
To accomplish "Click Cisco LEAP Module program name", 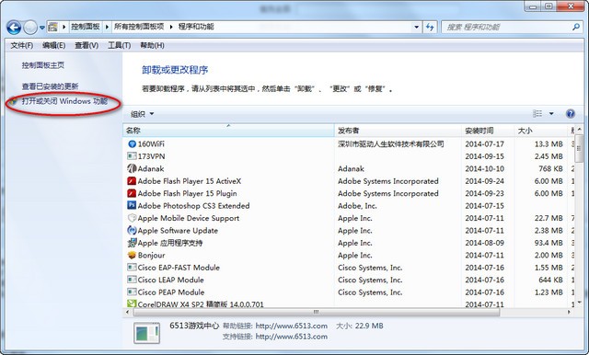I will click(170, 280).
